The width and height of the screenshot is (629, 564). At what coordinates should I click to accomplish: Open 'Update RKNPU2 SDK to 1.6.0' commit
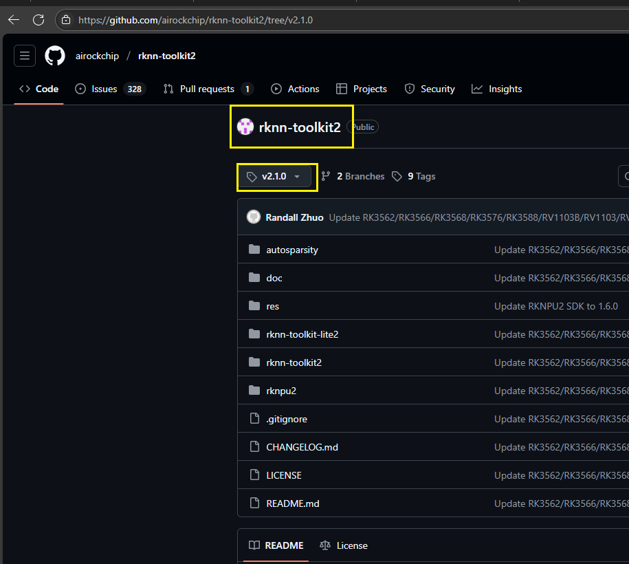[x=555, y=306]
